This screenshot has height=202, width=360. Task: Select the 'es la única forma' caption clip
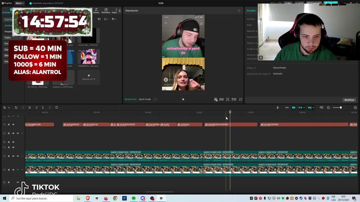[x=130, y=125]
